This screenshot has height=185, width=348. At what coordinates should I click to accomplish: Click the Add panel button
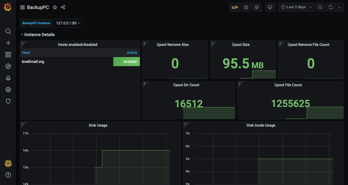[x=235, y=7]
